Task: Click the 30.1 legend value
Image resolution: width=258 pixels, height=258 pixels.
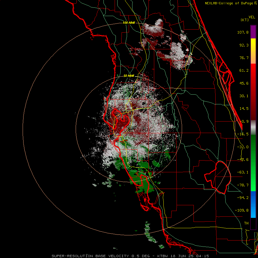Action: click(244, 96)
